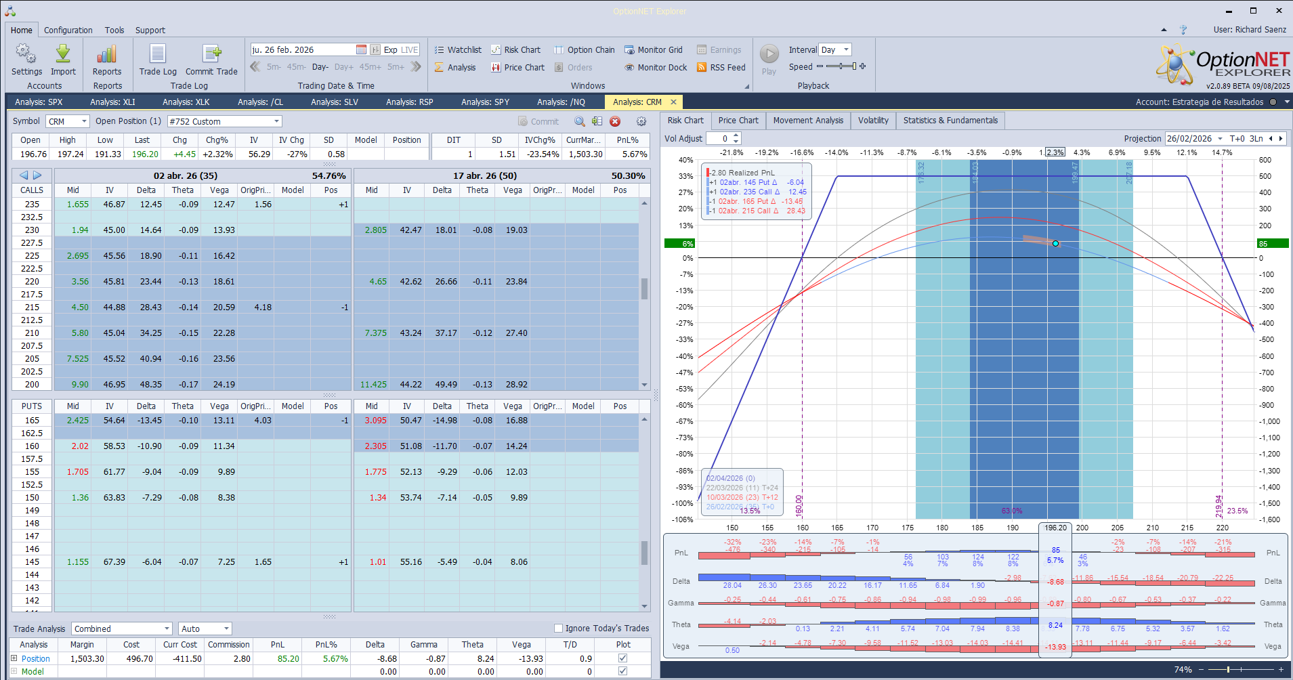Go to next expiration with right arrow

coord(37,175)
